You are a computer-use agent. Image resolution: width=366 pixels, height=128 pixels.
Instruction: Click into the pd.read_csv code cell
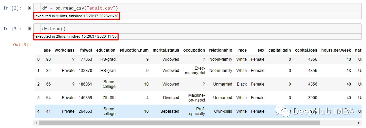click(197, 8)
